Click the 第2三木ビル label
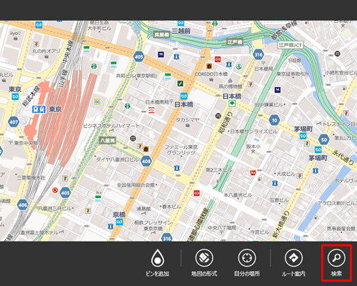The height and width of the screenshot is (286, 357). click(x=218, y=170)
